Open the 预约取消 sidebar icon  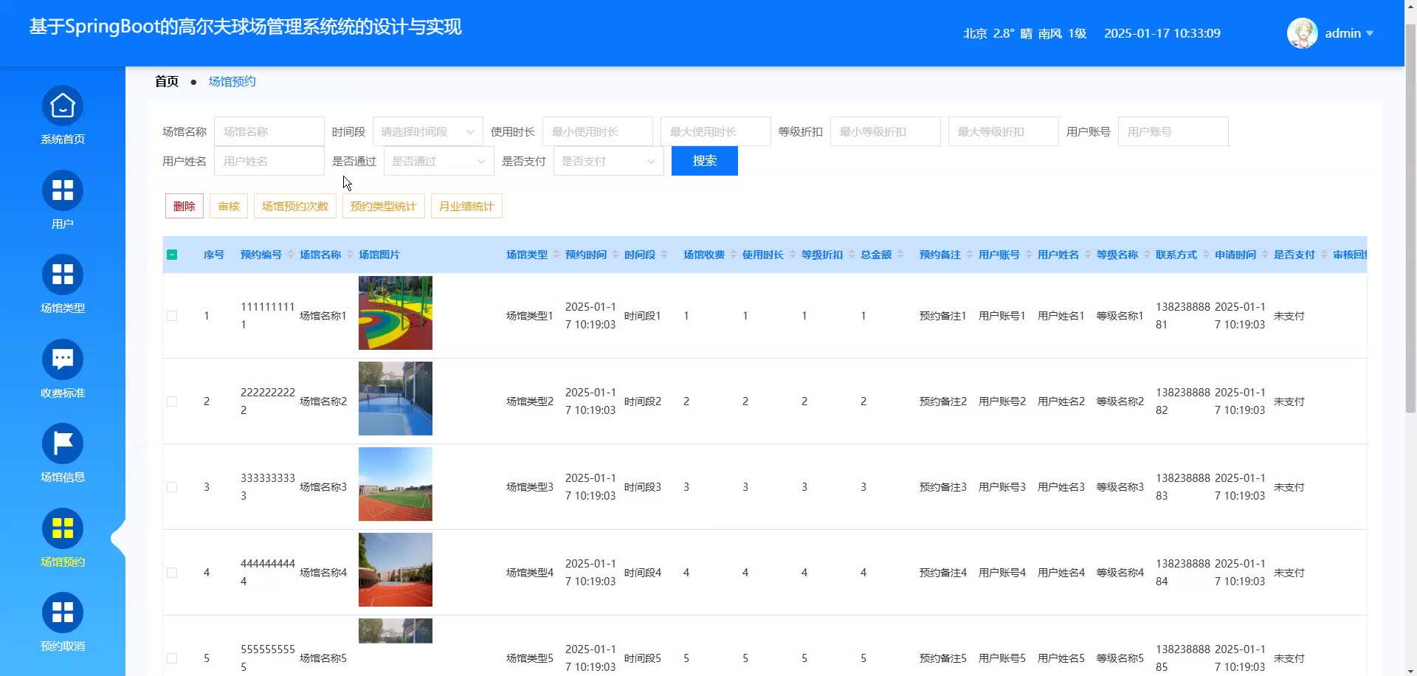click(63, 613)
